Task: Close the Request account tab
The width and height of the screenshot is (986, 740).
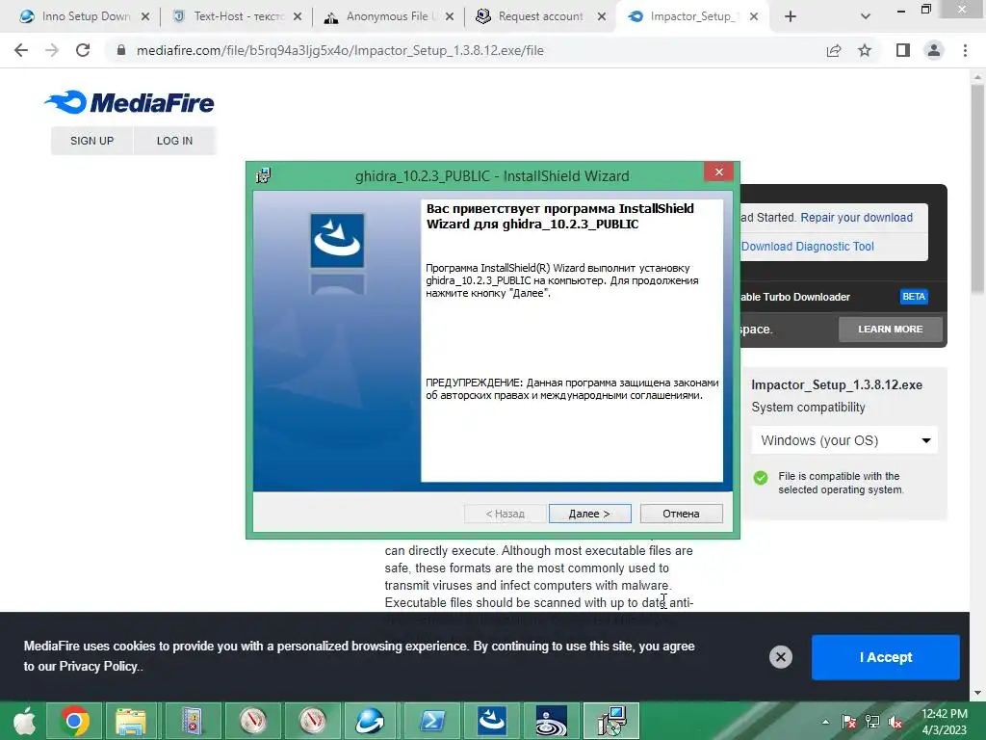Action: tap(602, 16)
